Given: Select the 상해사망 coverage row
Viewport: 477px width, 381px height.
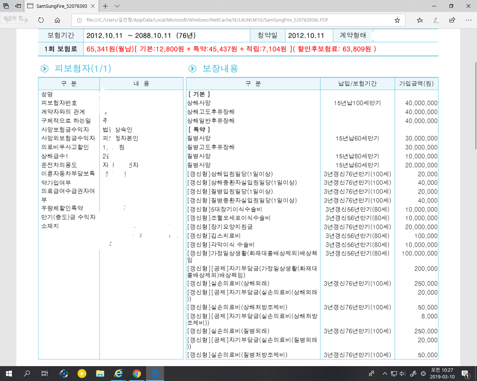Looking at the screenshot, I should click(x=312, y=103).
